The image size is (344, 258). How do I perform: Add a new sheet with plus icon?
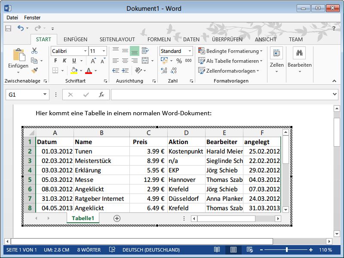pyautogui.click(x=117, y=218)
